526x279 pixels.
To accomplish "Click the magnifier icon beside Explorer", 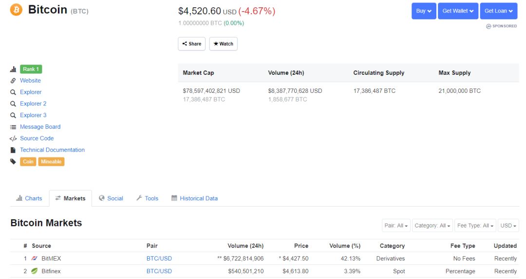I will pos(13,92).
